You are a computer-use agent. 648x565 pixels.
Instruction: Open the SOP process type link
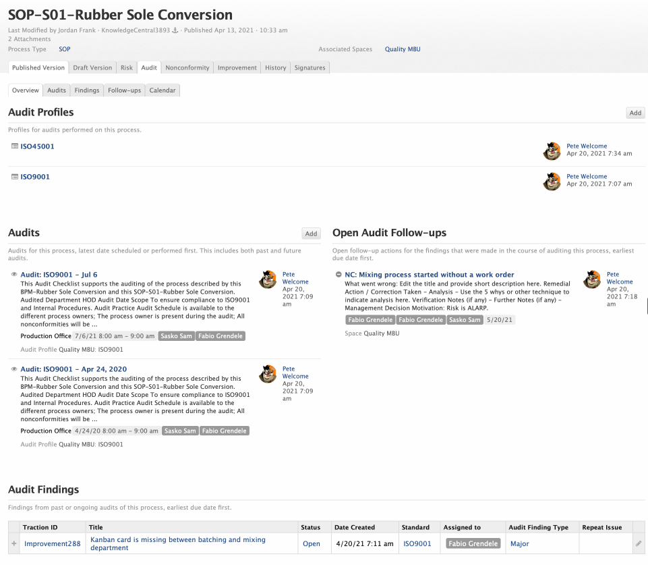[64, 49]
